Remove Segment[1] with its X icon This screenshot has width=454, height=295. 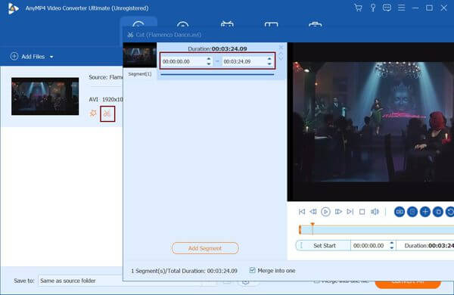(281, 47)
